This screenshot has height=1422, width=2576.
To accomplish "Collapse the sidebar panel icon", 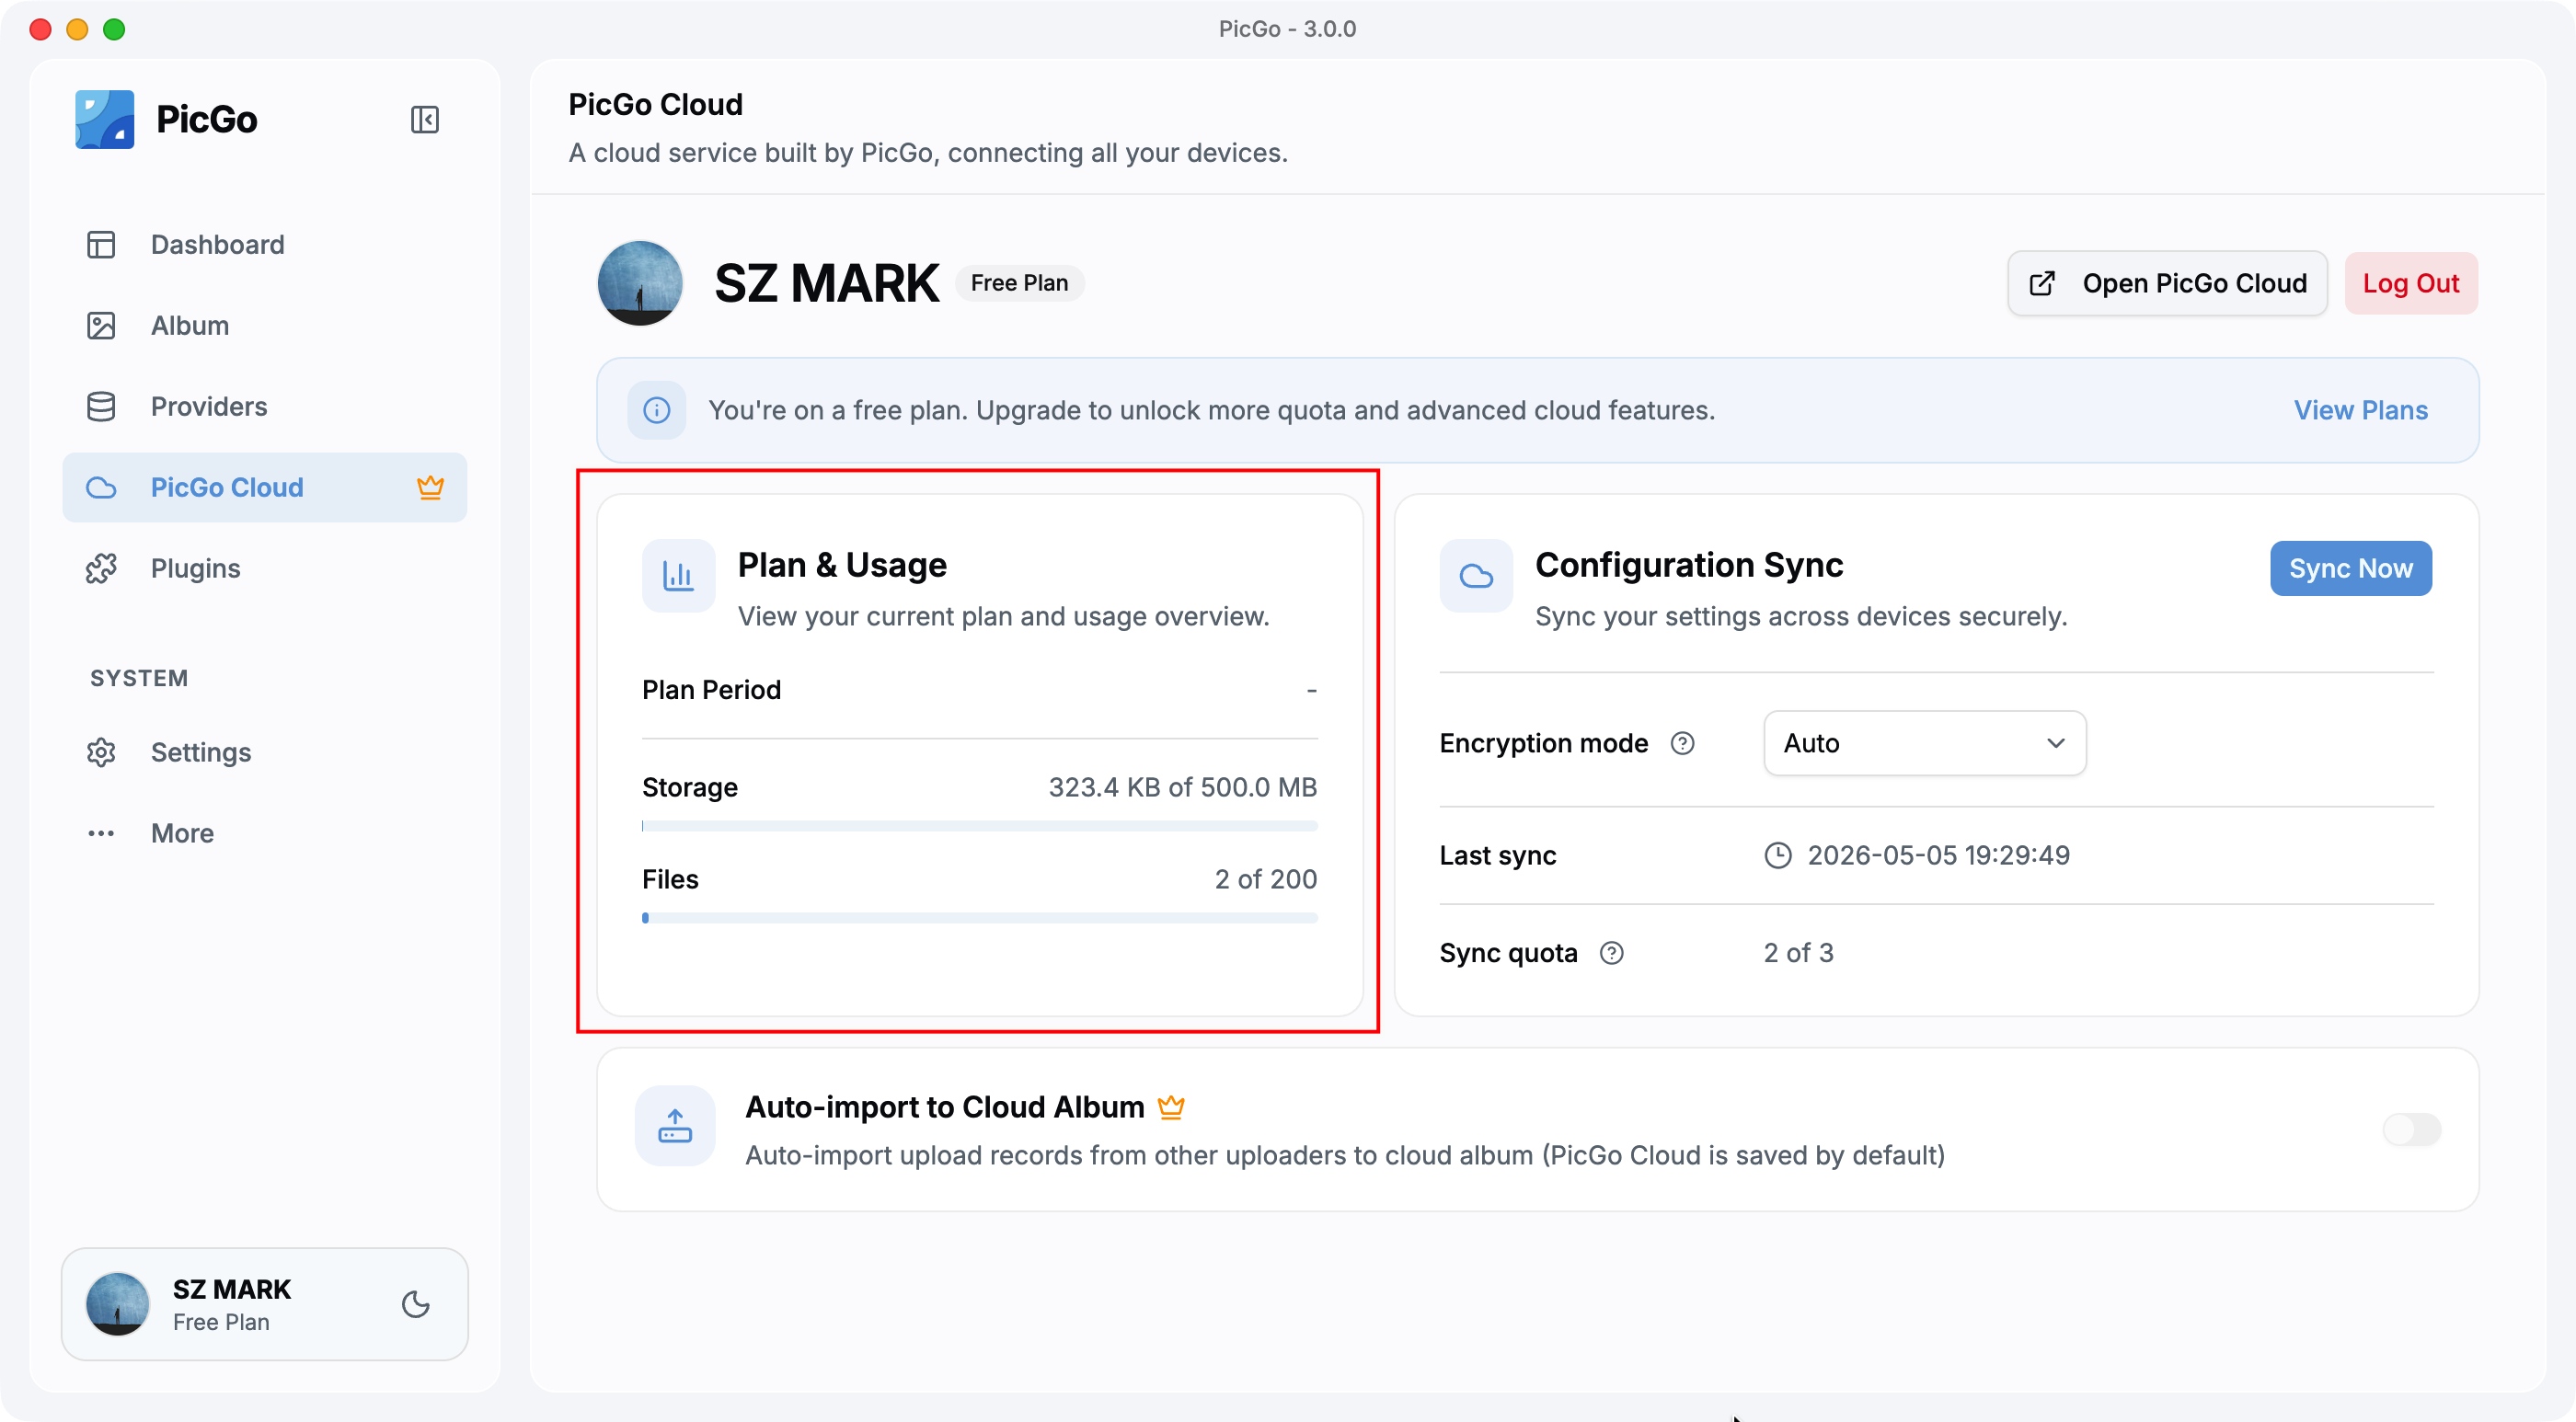I will tap(424, 120).
